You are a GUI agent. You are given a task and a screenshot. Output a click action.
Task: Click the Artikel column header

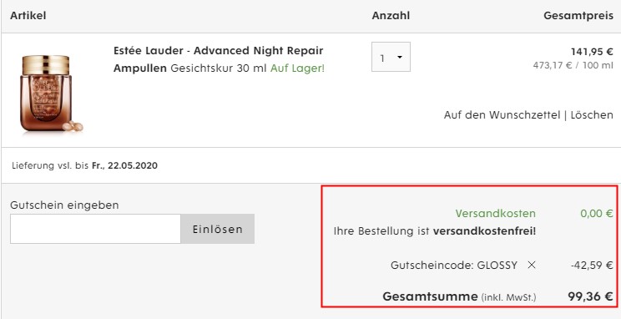point(28,16)
